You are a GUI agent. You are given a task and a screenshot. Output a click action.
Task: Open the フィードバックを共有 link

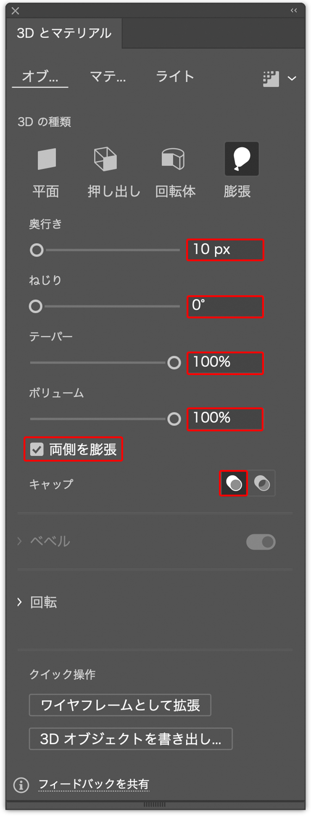click(x=93, y=784)
